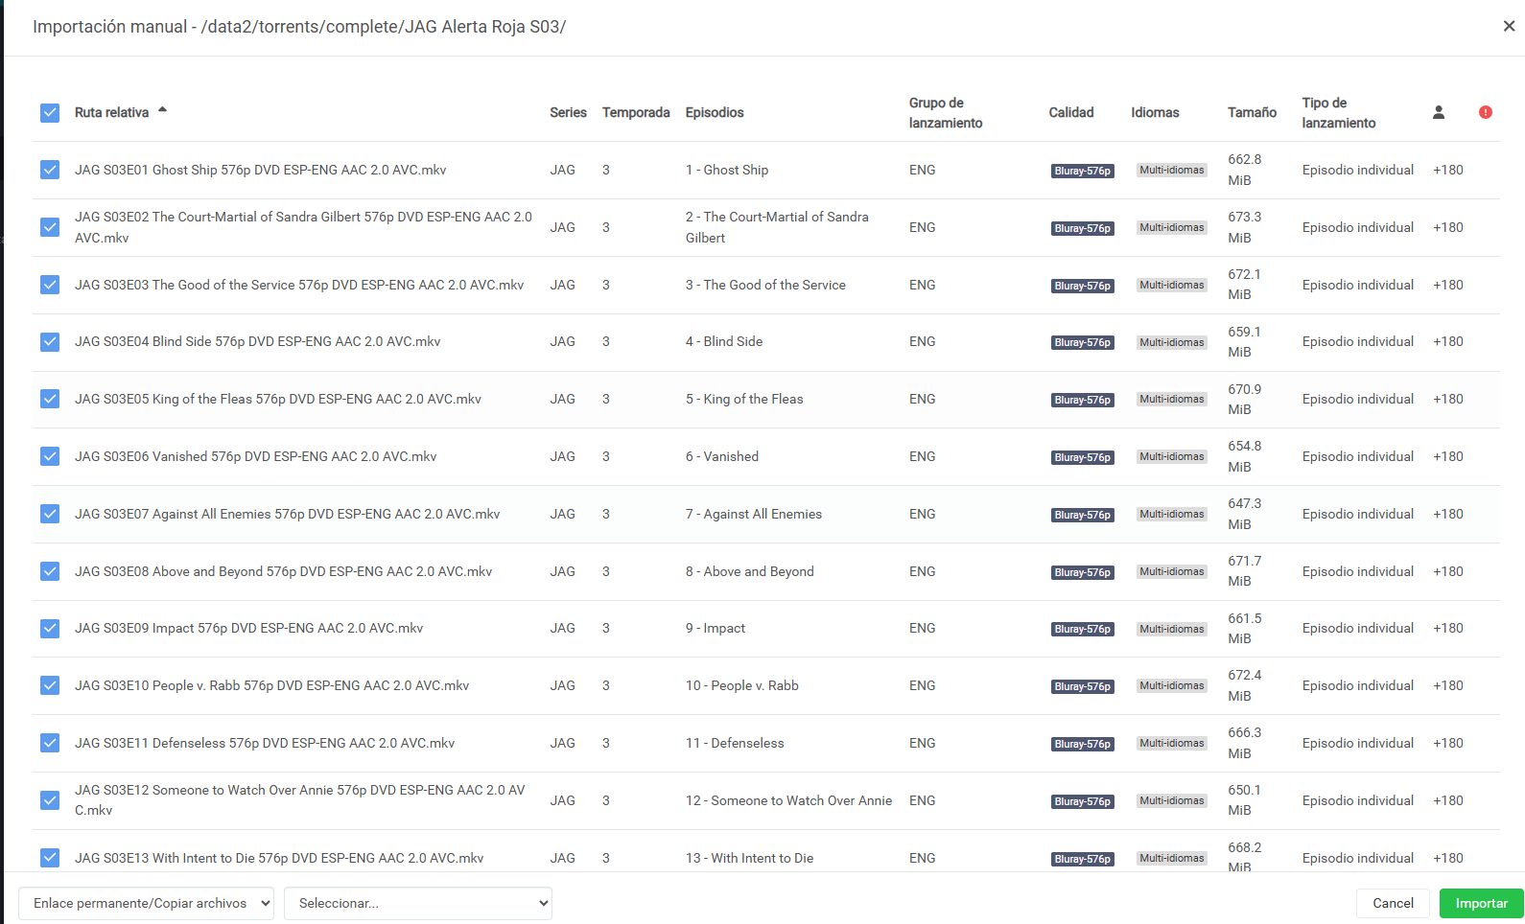Click the Bluray-576p badge for Ghost Ship
This screenshot has height=924, width=1525.
pyautogui.click(x=1082, y=171)
